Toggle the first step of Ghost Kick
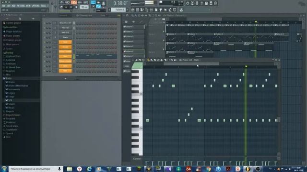The height and width of the screenshot is (172, 307). 77,23
